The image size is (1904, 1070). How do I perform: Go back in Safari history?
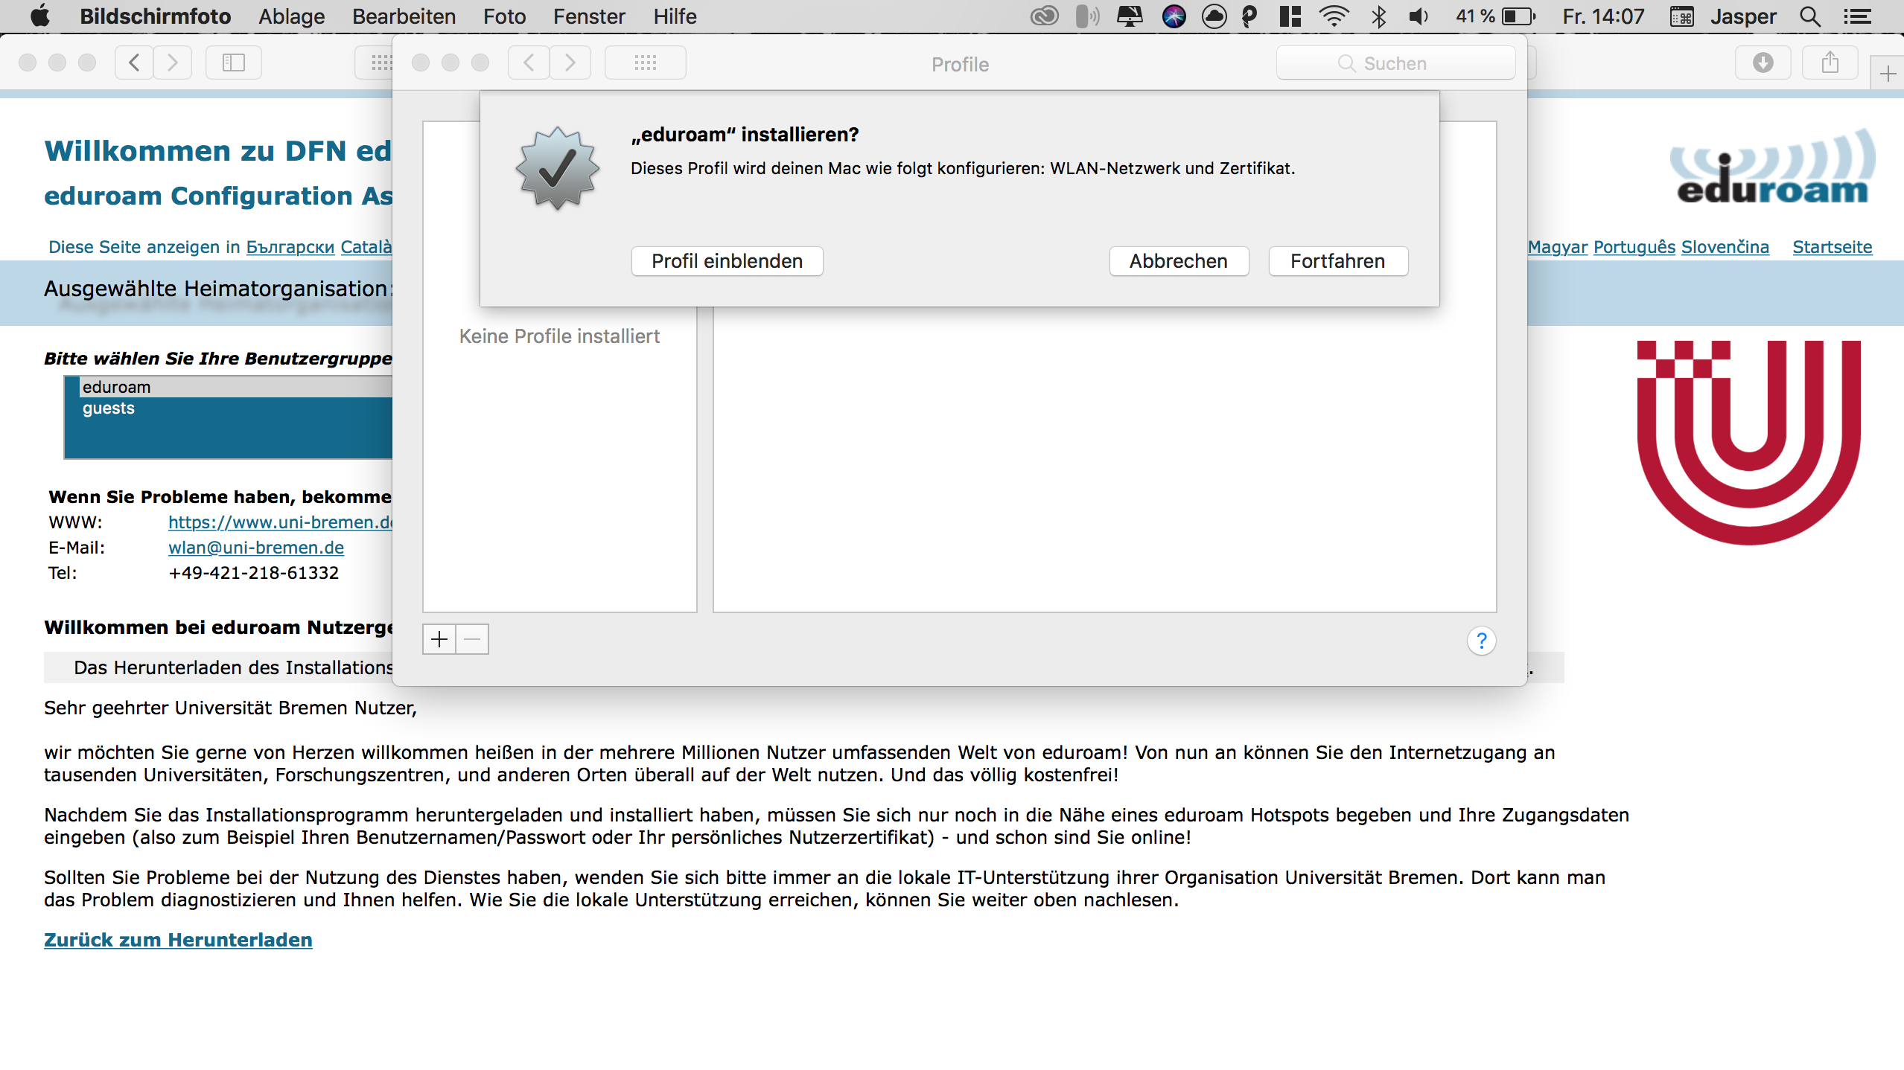[x=135, y=63]
